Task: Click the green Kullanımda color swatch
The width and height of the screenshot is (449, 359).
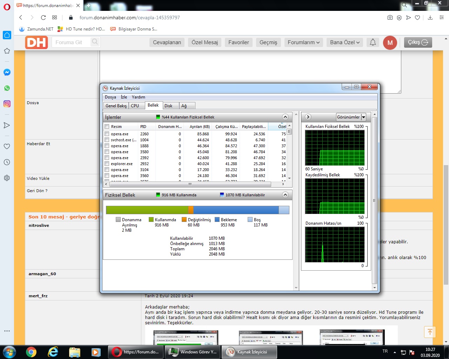Action: click(x=151, y=220)
